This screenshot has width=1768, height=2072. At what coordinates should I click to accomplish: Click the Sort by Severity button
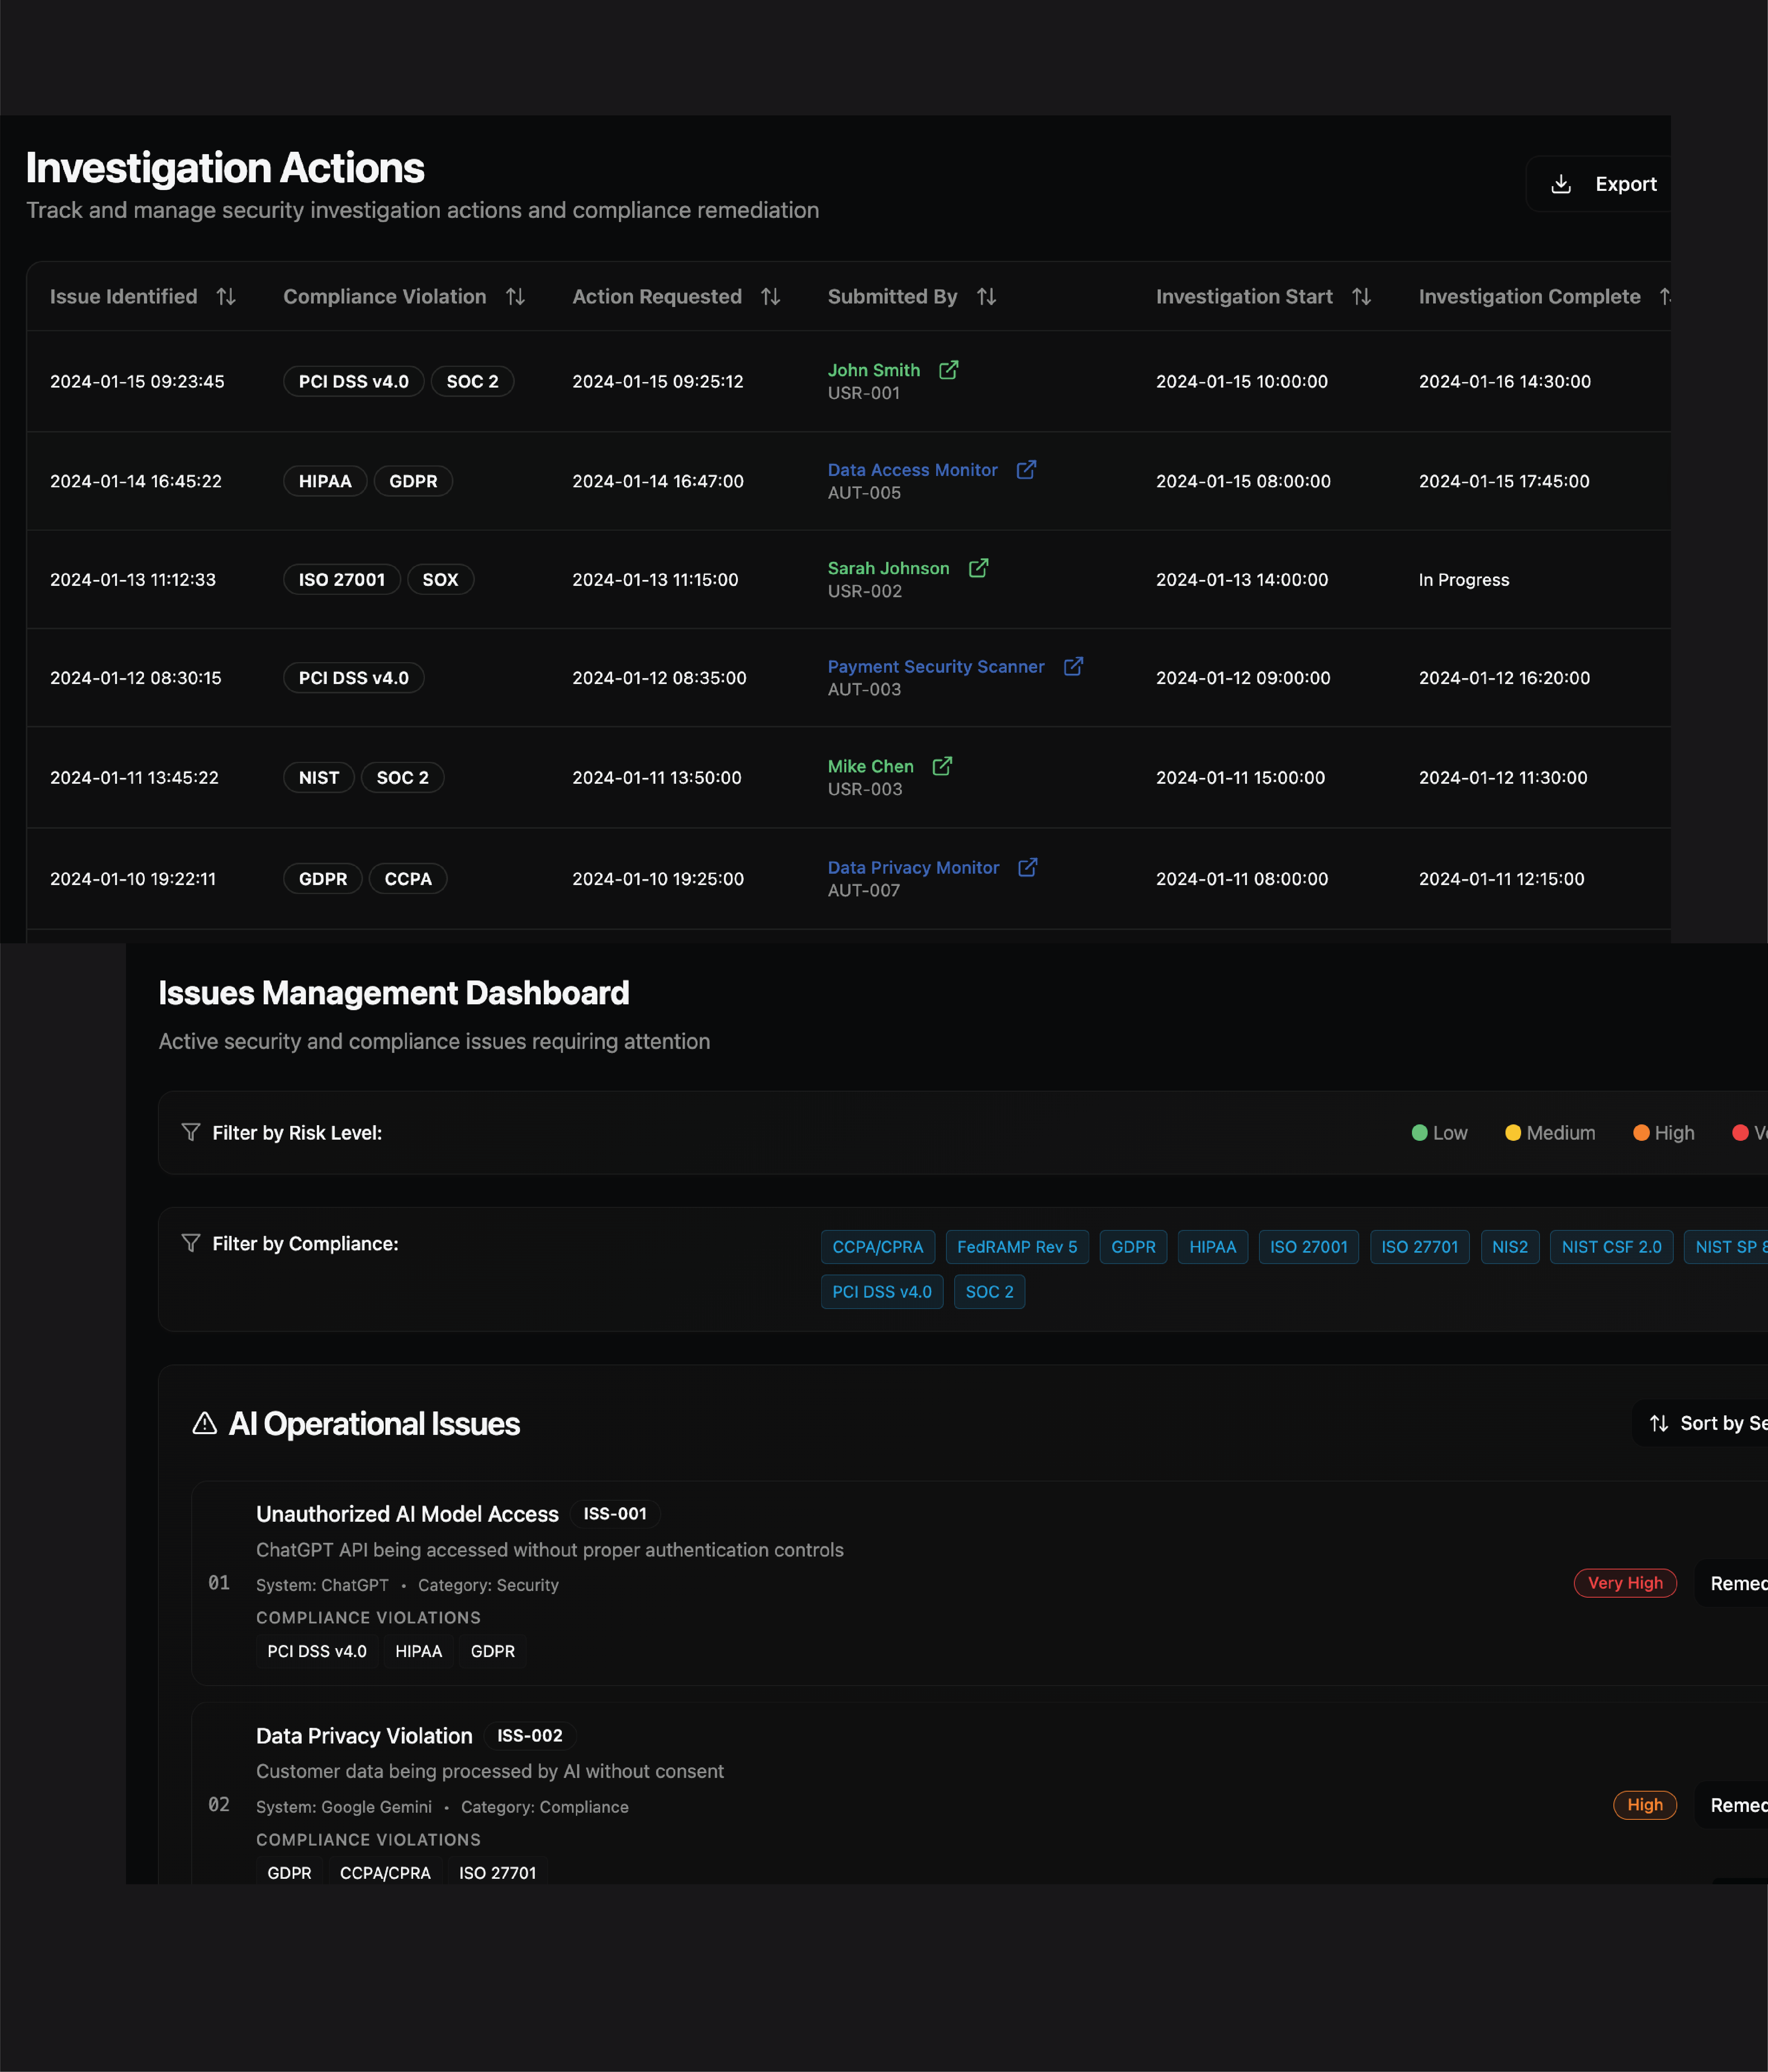[1700, 1423]
